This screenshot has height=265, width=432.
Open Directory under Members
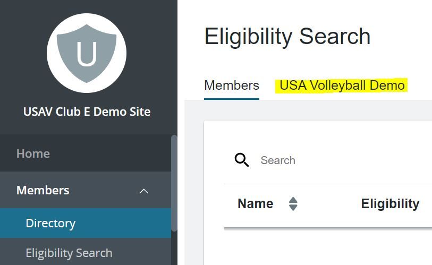click(x=50, y=223)
